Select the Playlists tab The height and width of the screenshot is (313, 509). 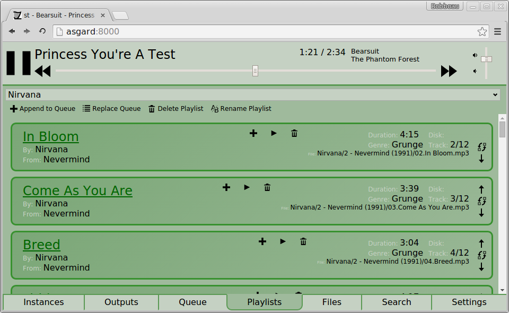coord(265,302)
